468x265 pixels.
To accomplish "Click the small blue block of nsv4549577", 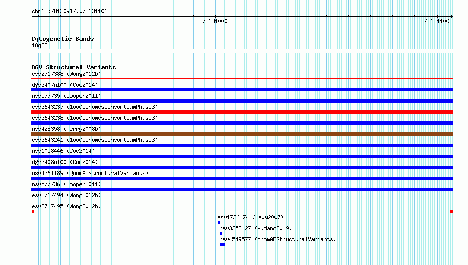I will pyautogui.click(x=222, y=244).
